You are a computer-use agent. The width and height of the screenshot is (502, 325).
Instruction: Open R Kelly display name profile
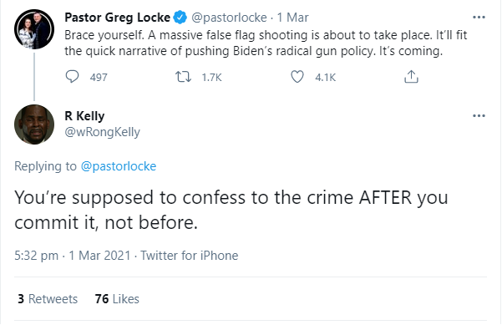[84, 116]
